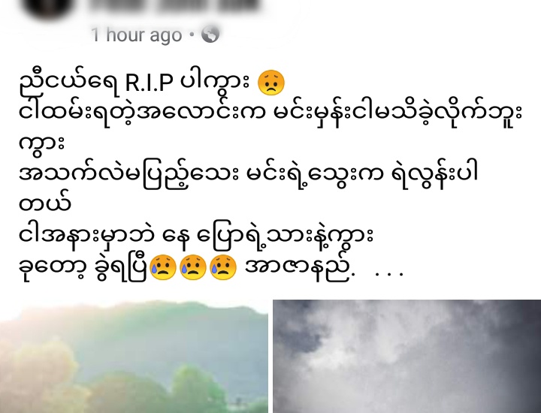Click the worried emoji after R.I.P line
Screen dimensions: 541x413
[271, 83]
